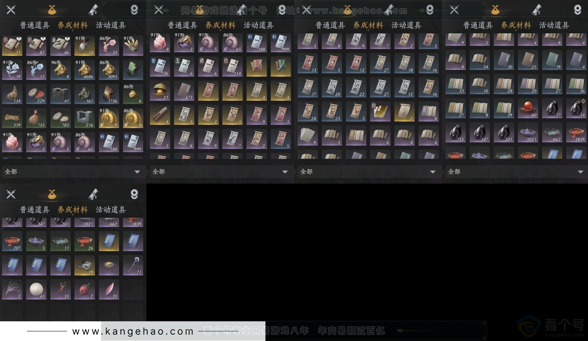Open 活动道具 tab in the red orb panel
Screen dimensions: 588x341
click(x=554, y=25)
